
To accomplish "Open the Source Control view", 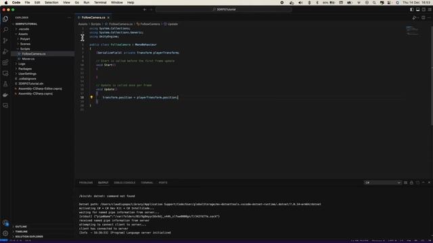I will (5, 40).
